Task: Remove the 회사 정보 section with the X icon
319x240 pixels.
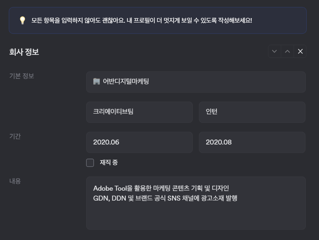Action: tap(300, 51)
